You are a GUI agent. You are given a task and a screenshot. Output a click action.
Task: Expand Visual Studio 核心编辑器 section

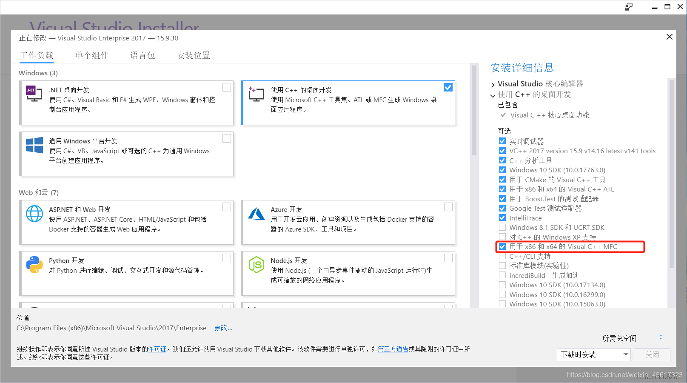tap(493, 84)
